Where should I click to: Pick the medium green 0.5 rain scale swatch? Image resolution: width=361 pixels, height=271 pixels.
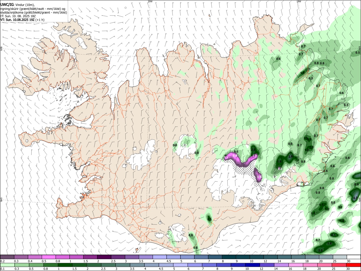(36, 265)
